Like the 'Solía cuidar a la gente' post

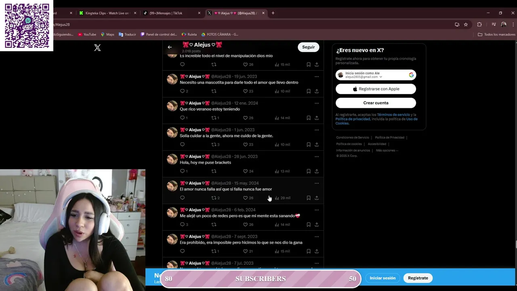click(x=245, y=145)
